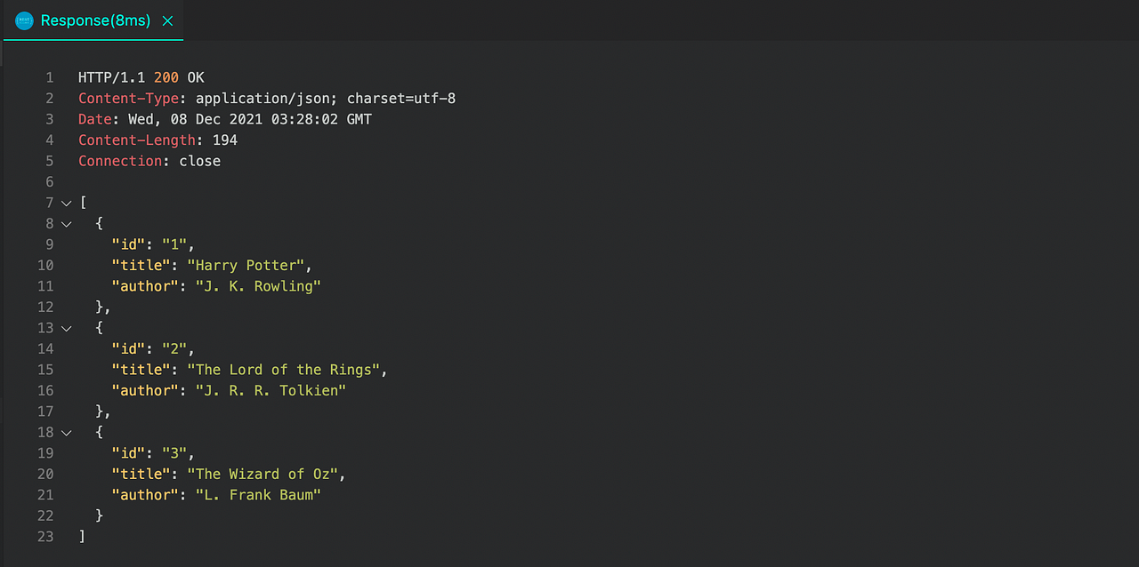Click the id value "3" on line 19
1139x567 pixels.
180,452
